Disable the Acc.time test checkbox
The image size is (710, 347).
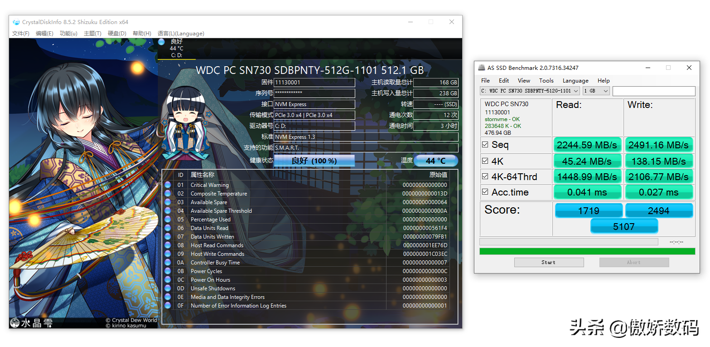click(485, 192)
